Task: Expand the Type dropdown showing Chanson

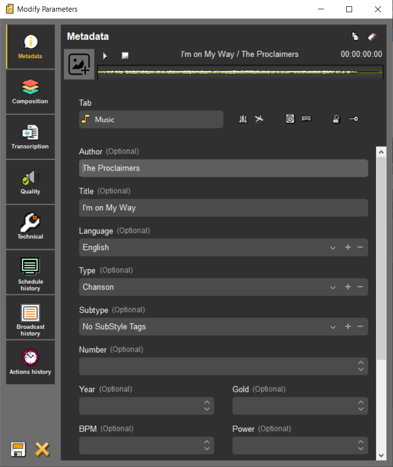Action: point(333,287)
